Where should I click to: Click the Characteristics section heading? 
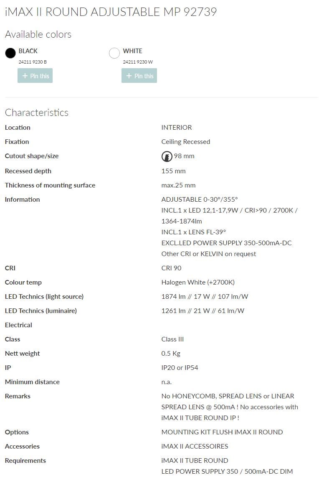(37, 113)
